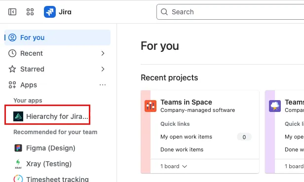
Task: Open the Apps more actions ellipsis
Action: pyautogui.click(x=103, y=85)
